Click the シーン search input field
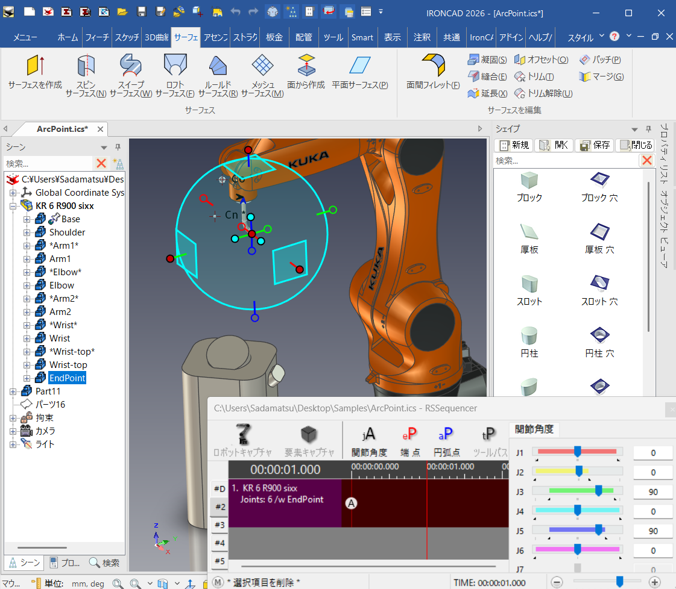The height and width of the screenshot is (589, 676). pyautogui.click(x=48, y=163)
